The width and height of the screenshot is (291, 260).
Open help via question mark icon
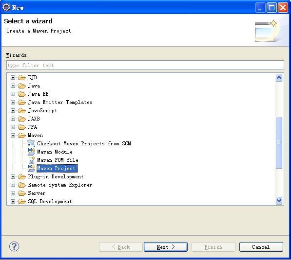14,246
